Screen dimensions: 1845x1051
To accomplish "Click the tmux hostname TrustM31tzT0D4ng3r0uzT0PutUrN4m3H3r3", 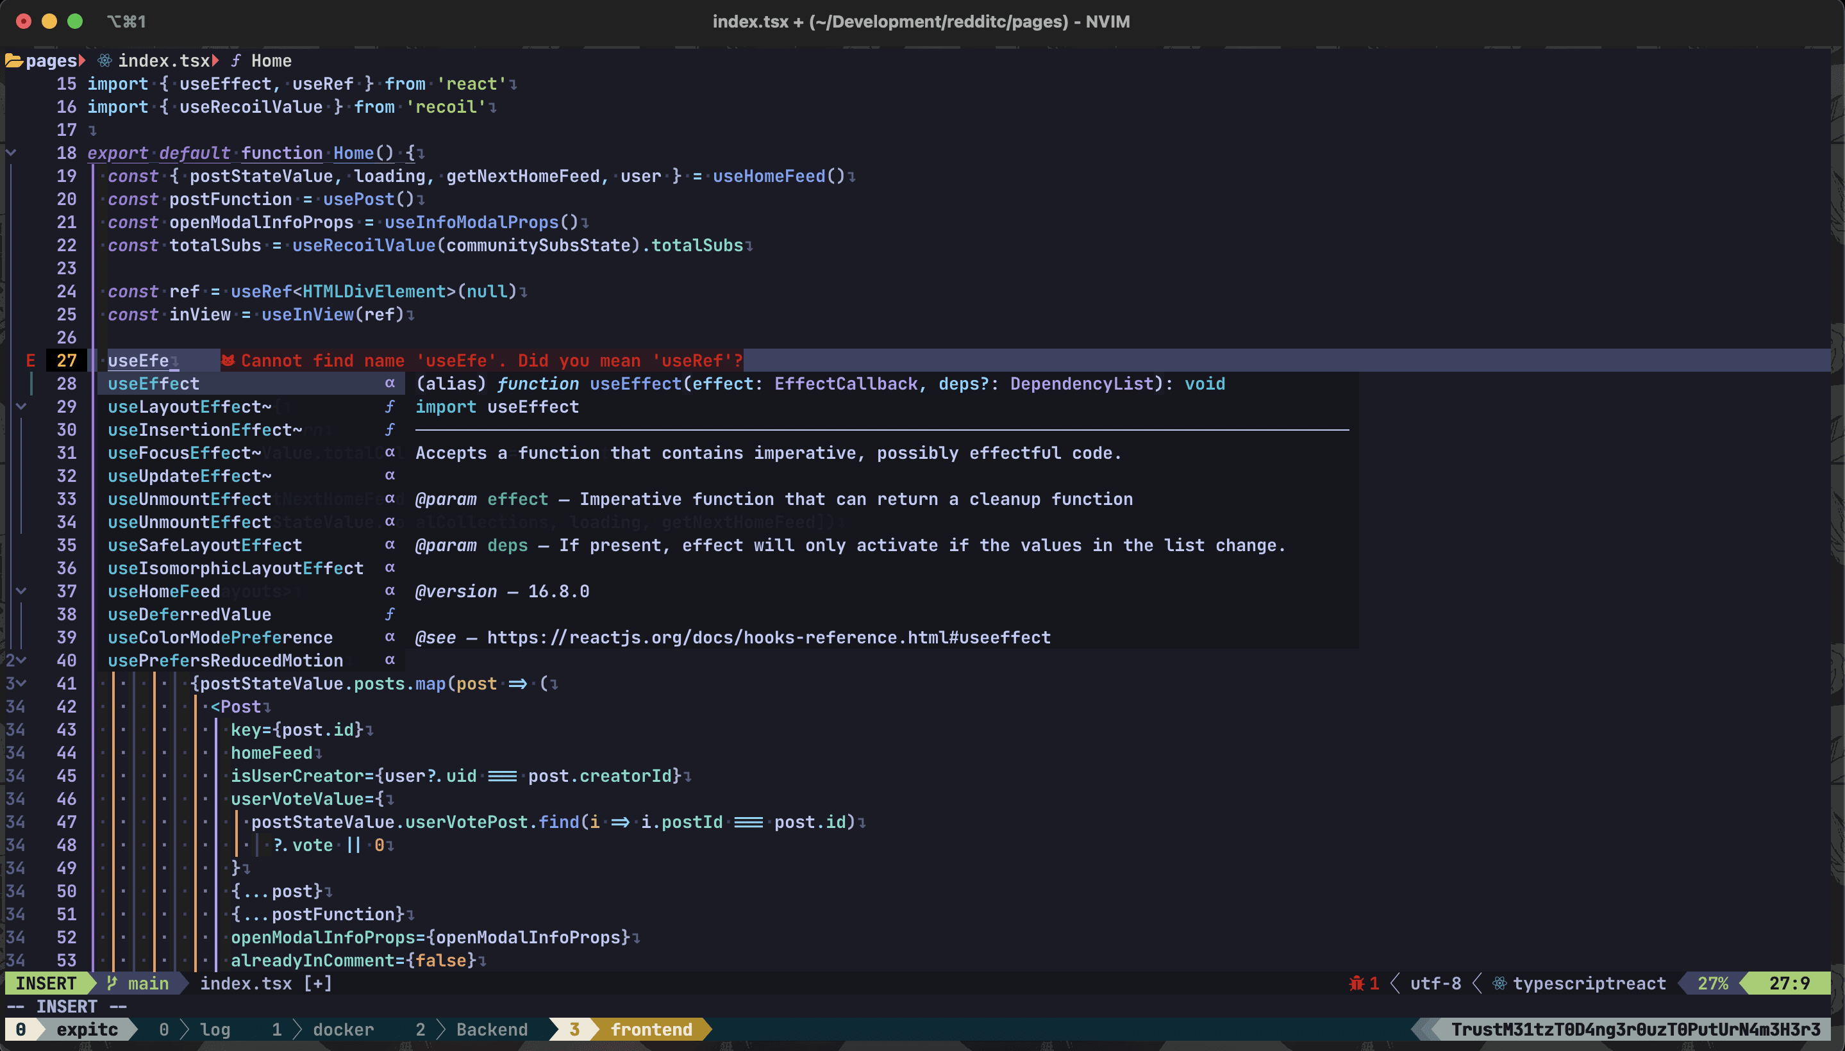I will pyautogui.click(x=1635, y=1029).
